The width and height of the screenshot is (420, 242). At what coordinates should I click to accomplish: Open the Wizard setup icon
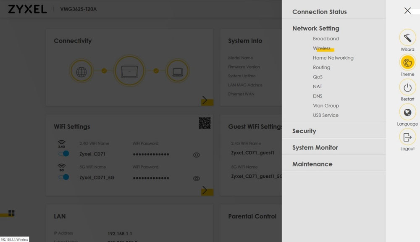[x=407, y=38]
